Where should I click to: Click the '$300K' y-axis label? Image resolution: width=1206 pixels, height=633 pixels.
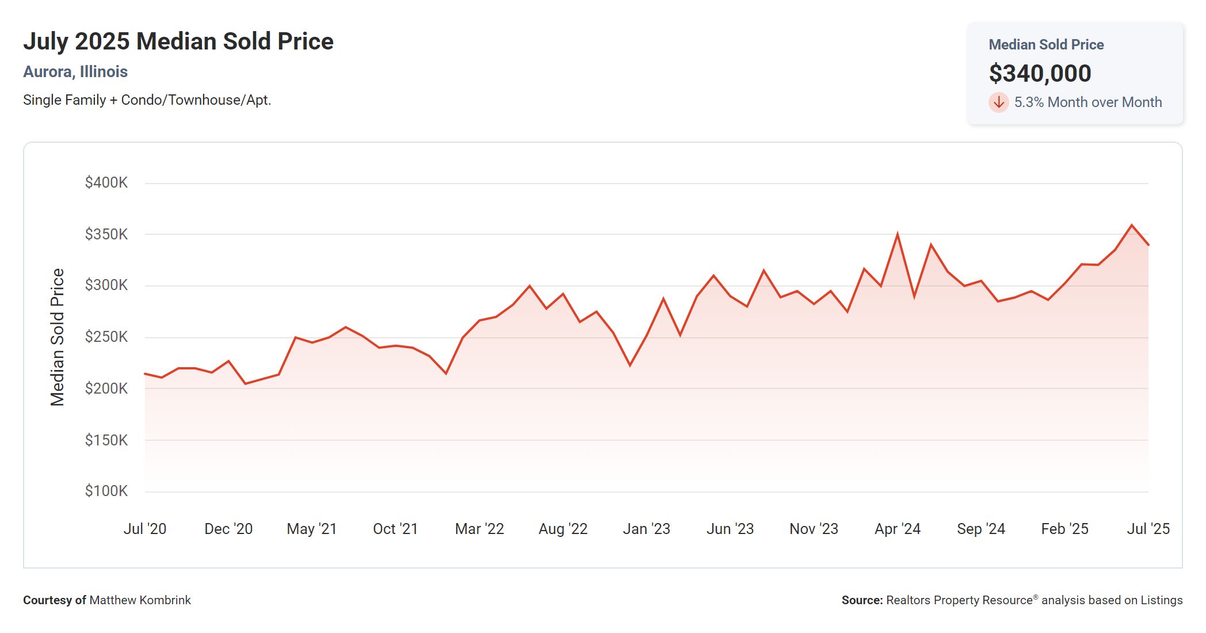point(106,285)
